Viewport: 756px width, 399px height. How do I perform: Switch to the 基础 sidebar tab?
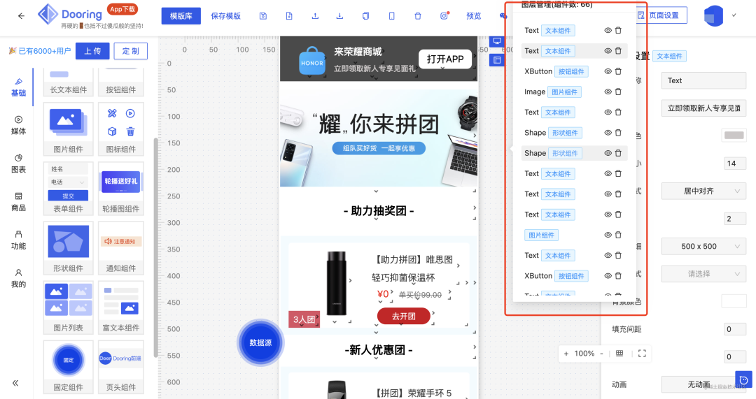[x=18, y=87]
